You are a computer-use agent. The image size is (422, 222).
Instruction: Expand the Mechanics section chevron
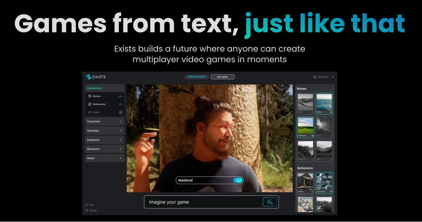[x=121, y=149]
